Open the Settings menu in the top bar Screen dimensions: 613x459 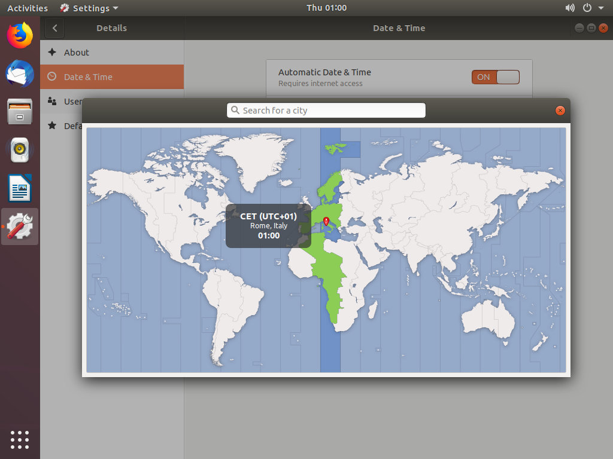click(89, 8)
